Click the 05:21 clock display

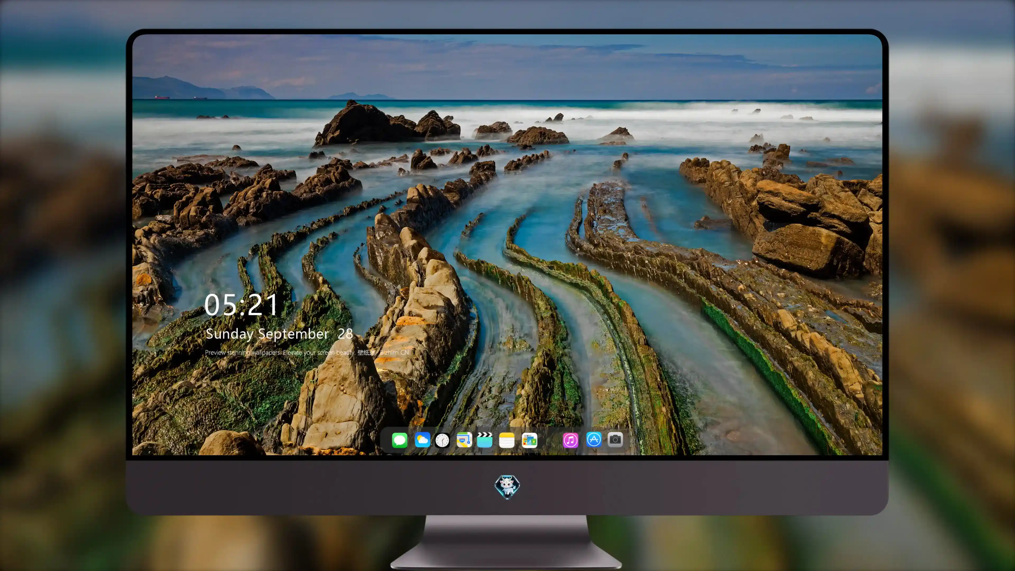241,305
